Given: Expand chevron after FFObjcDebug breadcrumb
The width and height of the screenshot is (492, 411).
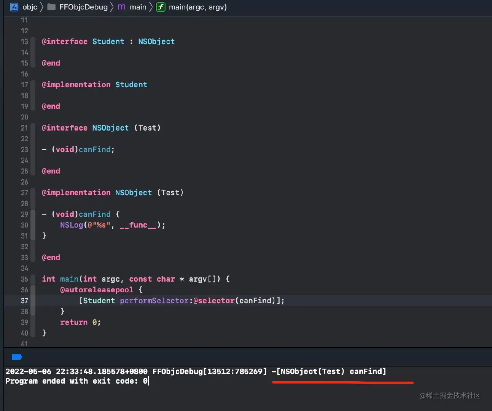Looking at the screenshot, I should click(x=112, y=7).
